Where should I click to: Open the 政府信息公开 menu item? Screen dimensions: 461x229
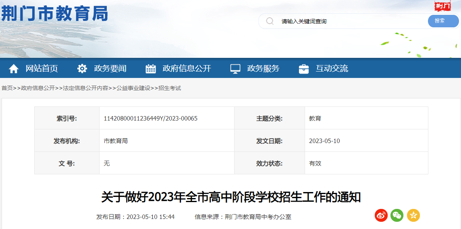pyautogui.click(x=187, y=69)
